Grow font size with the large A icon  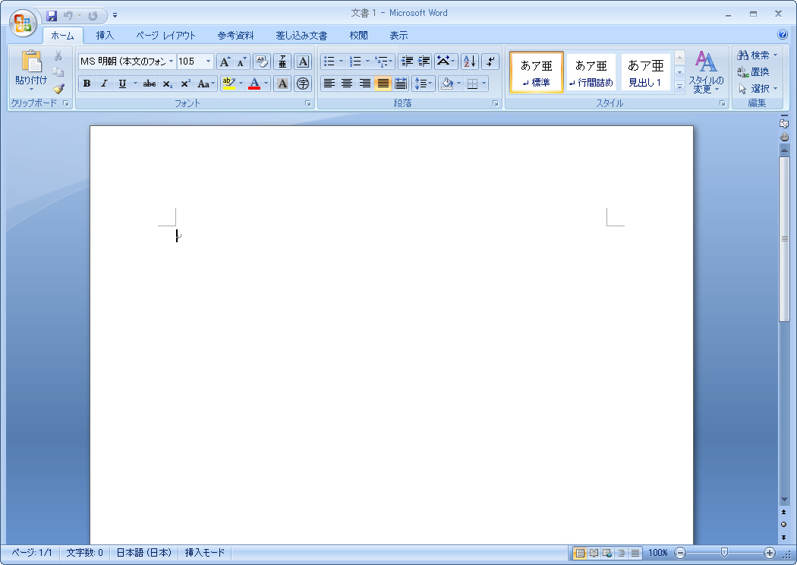(x=224, y=62)
